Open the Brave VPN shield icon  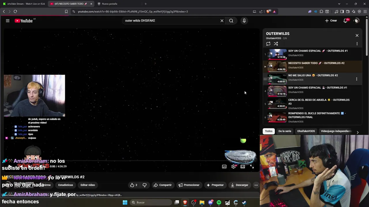(359, 11)
